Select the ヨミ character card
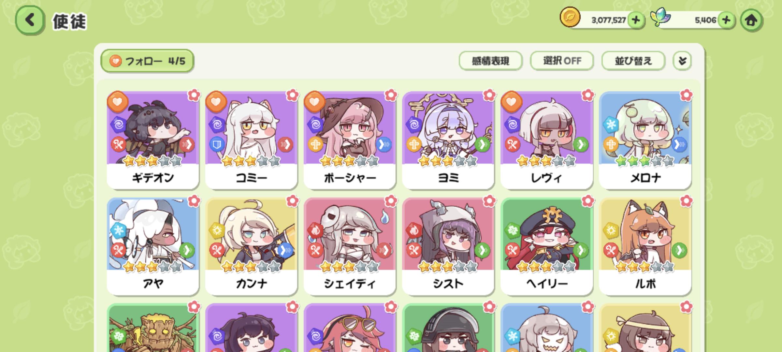This screenshot has width=782, height=352. coord(448,140)
